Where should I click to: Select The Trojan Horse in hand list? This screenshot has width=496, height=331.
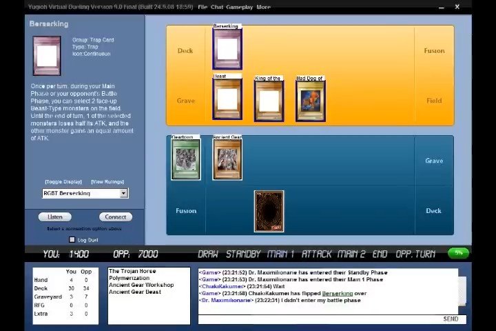click(132, 271)
